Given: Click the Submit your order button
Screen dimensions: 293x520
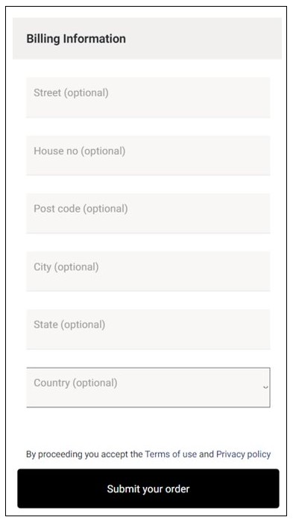Looking at the screenshot, I should 148,489.
